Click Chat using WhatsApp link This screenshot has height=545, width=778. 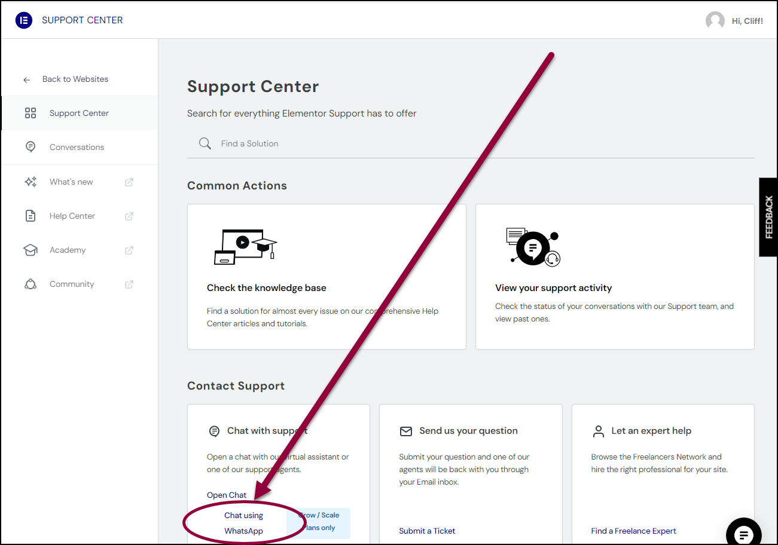(244, 523)
